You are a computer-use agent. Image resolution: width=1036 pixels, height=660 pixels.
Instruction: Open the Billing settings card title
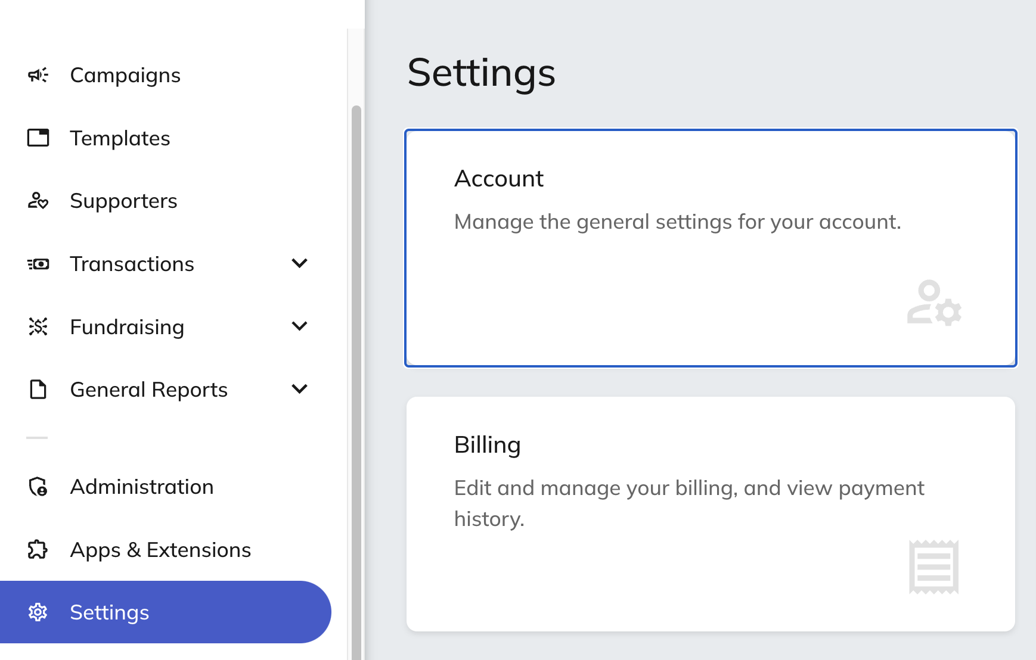[488, 445]
